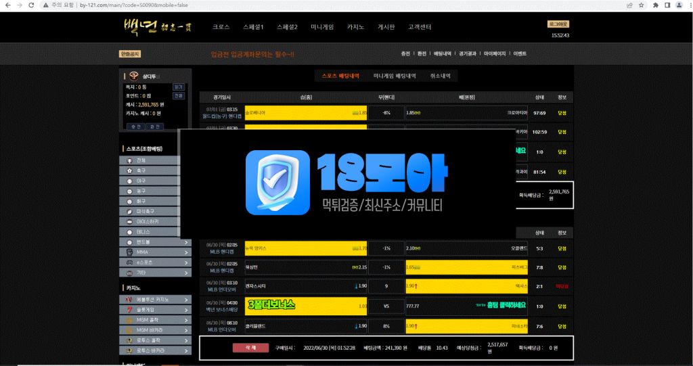Click the MGM 홀짝 lion icon
Screen dimensions: 693x366
(129, 320)
